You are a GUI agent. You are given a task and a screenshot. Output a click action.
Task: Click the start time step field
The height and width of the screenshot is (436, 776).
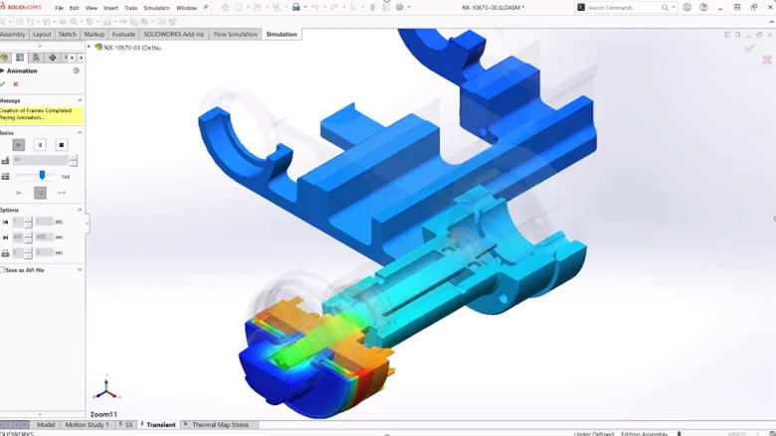(18, 221)
